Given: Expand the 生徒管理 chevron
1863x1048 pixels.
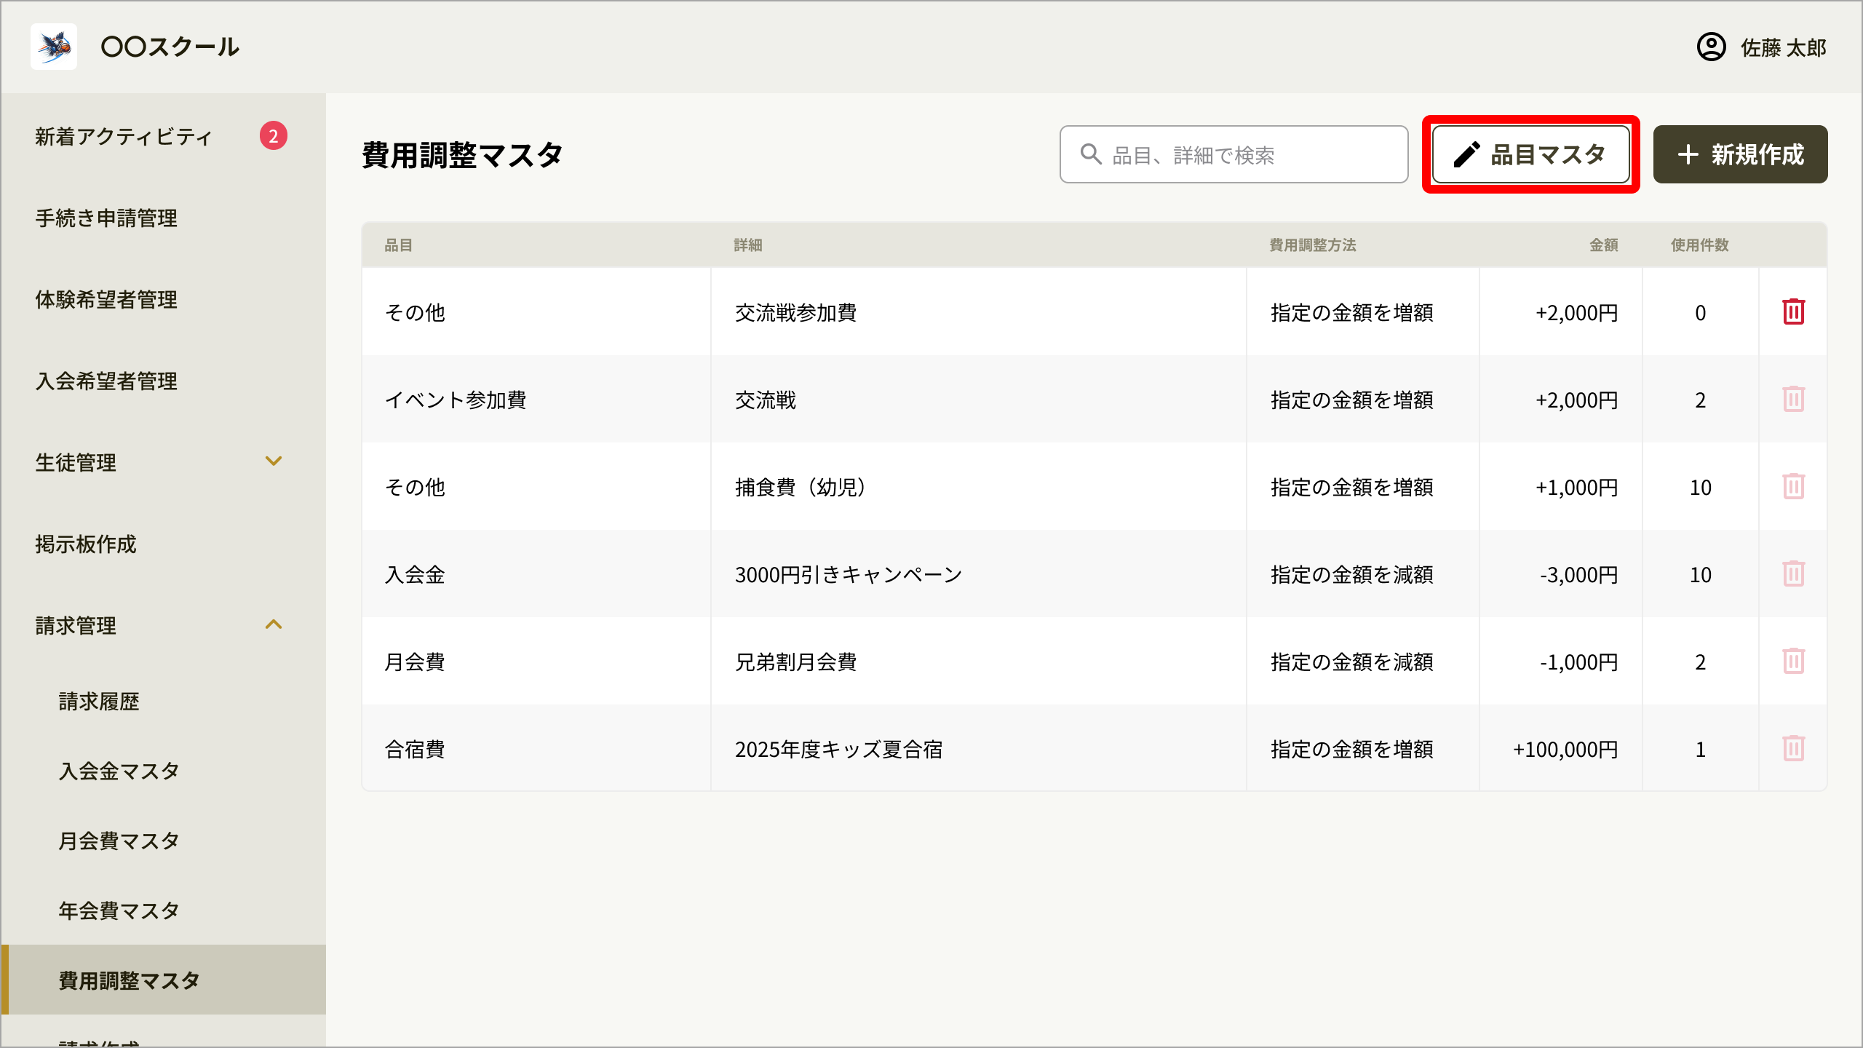Looking at the screenshot, I should [x=274, y=461].
